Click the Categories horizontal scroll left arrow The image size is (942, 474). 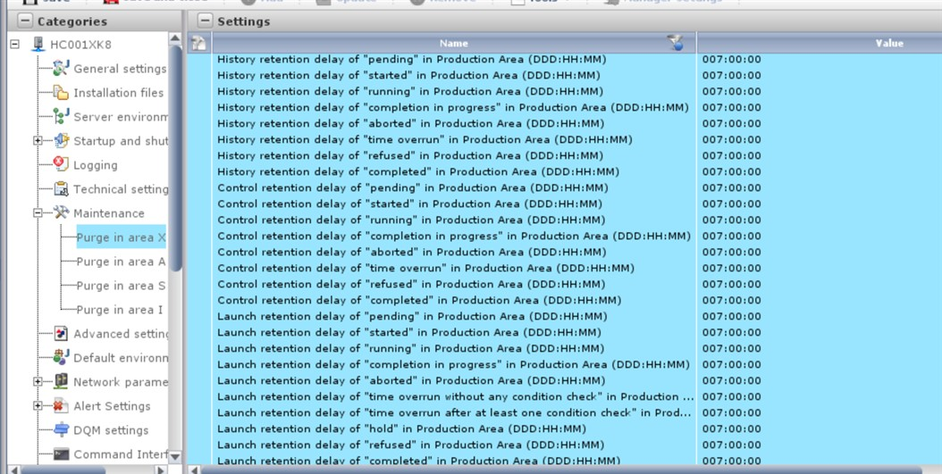click(x=13, y=470)
